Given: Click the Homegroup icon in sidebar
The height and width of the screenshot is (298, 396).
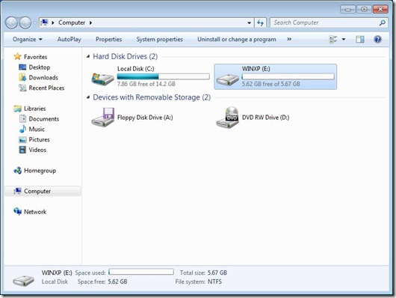Looking at the screenshot, I should click(x=17, y=171).
